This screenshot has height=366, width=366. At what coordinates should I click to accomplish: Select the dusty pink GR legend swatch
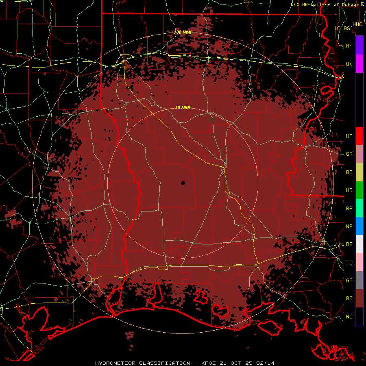(359, 154)
